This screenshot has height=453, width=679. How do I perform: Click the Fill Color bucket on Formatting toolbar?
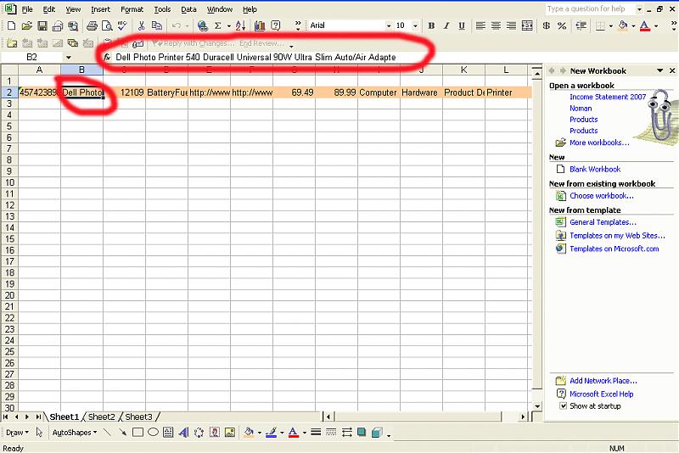point(622,26)
